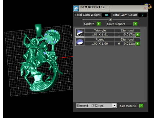Click the 1.81 X 1.81 size cell
The width and height of the screenshot is (157, 118).
[99, 34]
